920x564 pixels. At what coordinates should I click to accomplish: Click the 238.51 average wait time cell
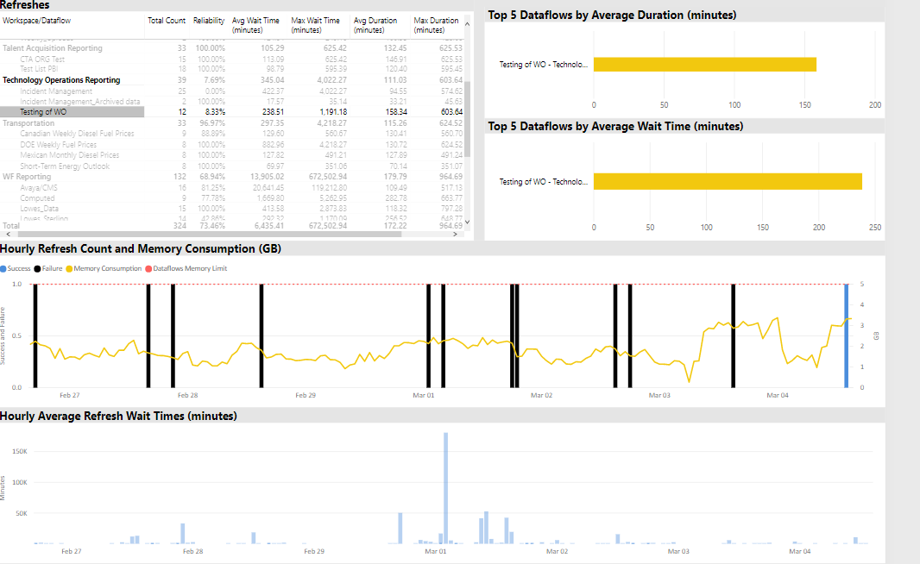pos(273,112)
